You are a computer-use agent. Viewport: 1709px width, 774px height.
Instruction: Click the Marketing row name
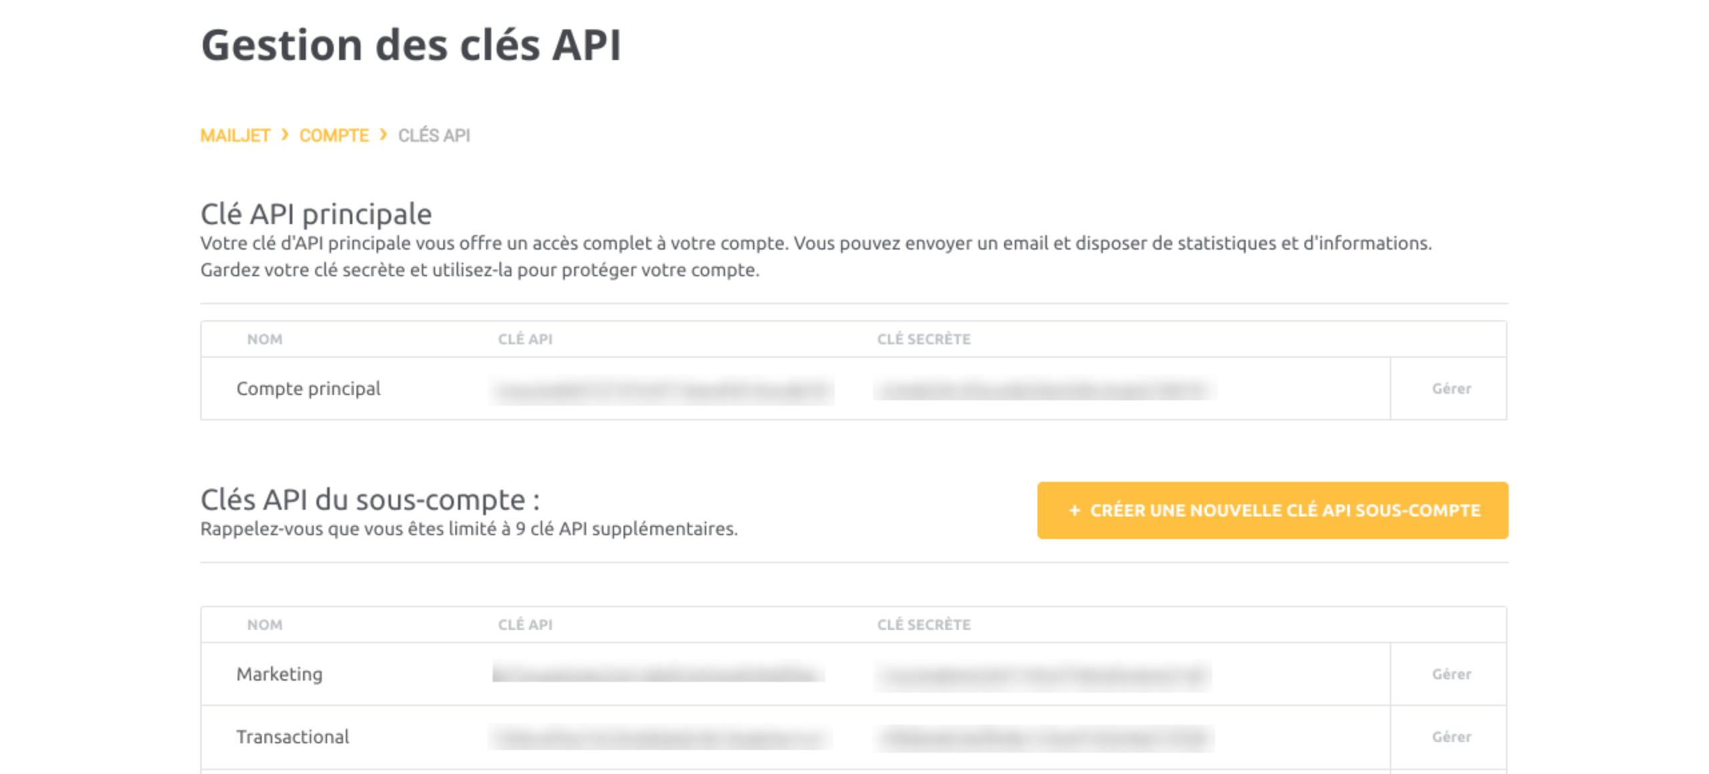[x=279, y=674]
